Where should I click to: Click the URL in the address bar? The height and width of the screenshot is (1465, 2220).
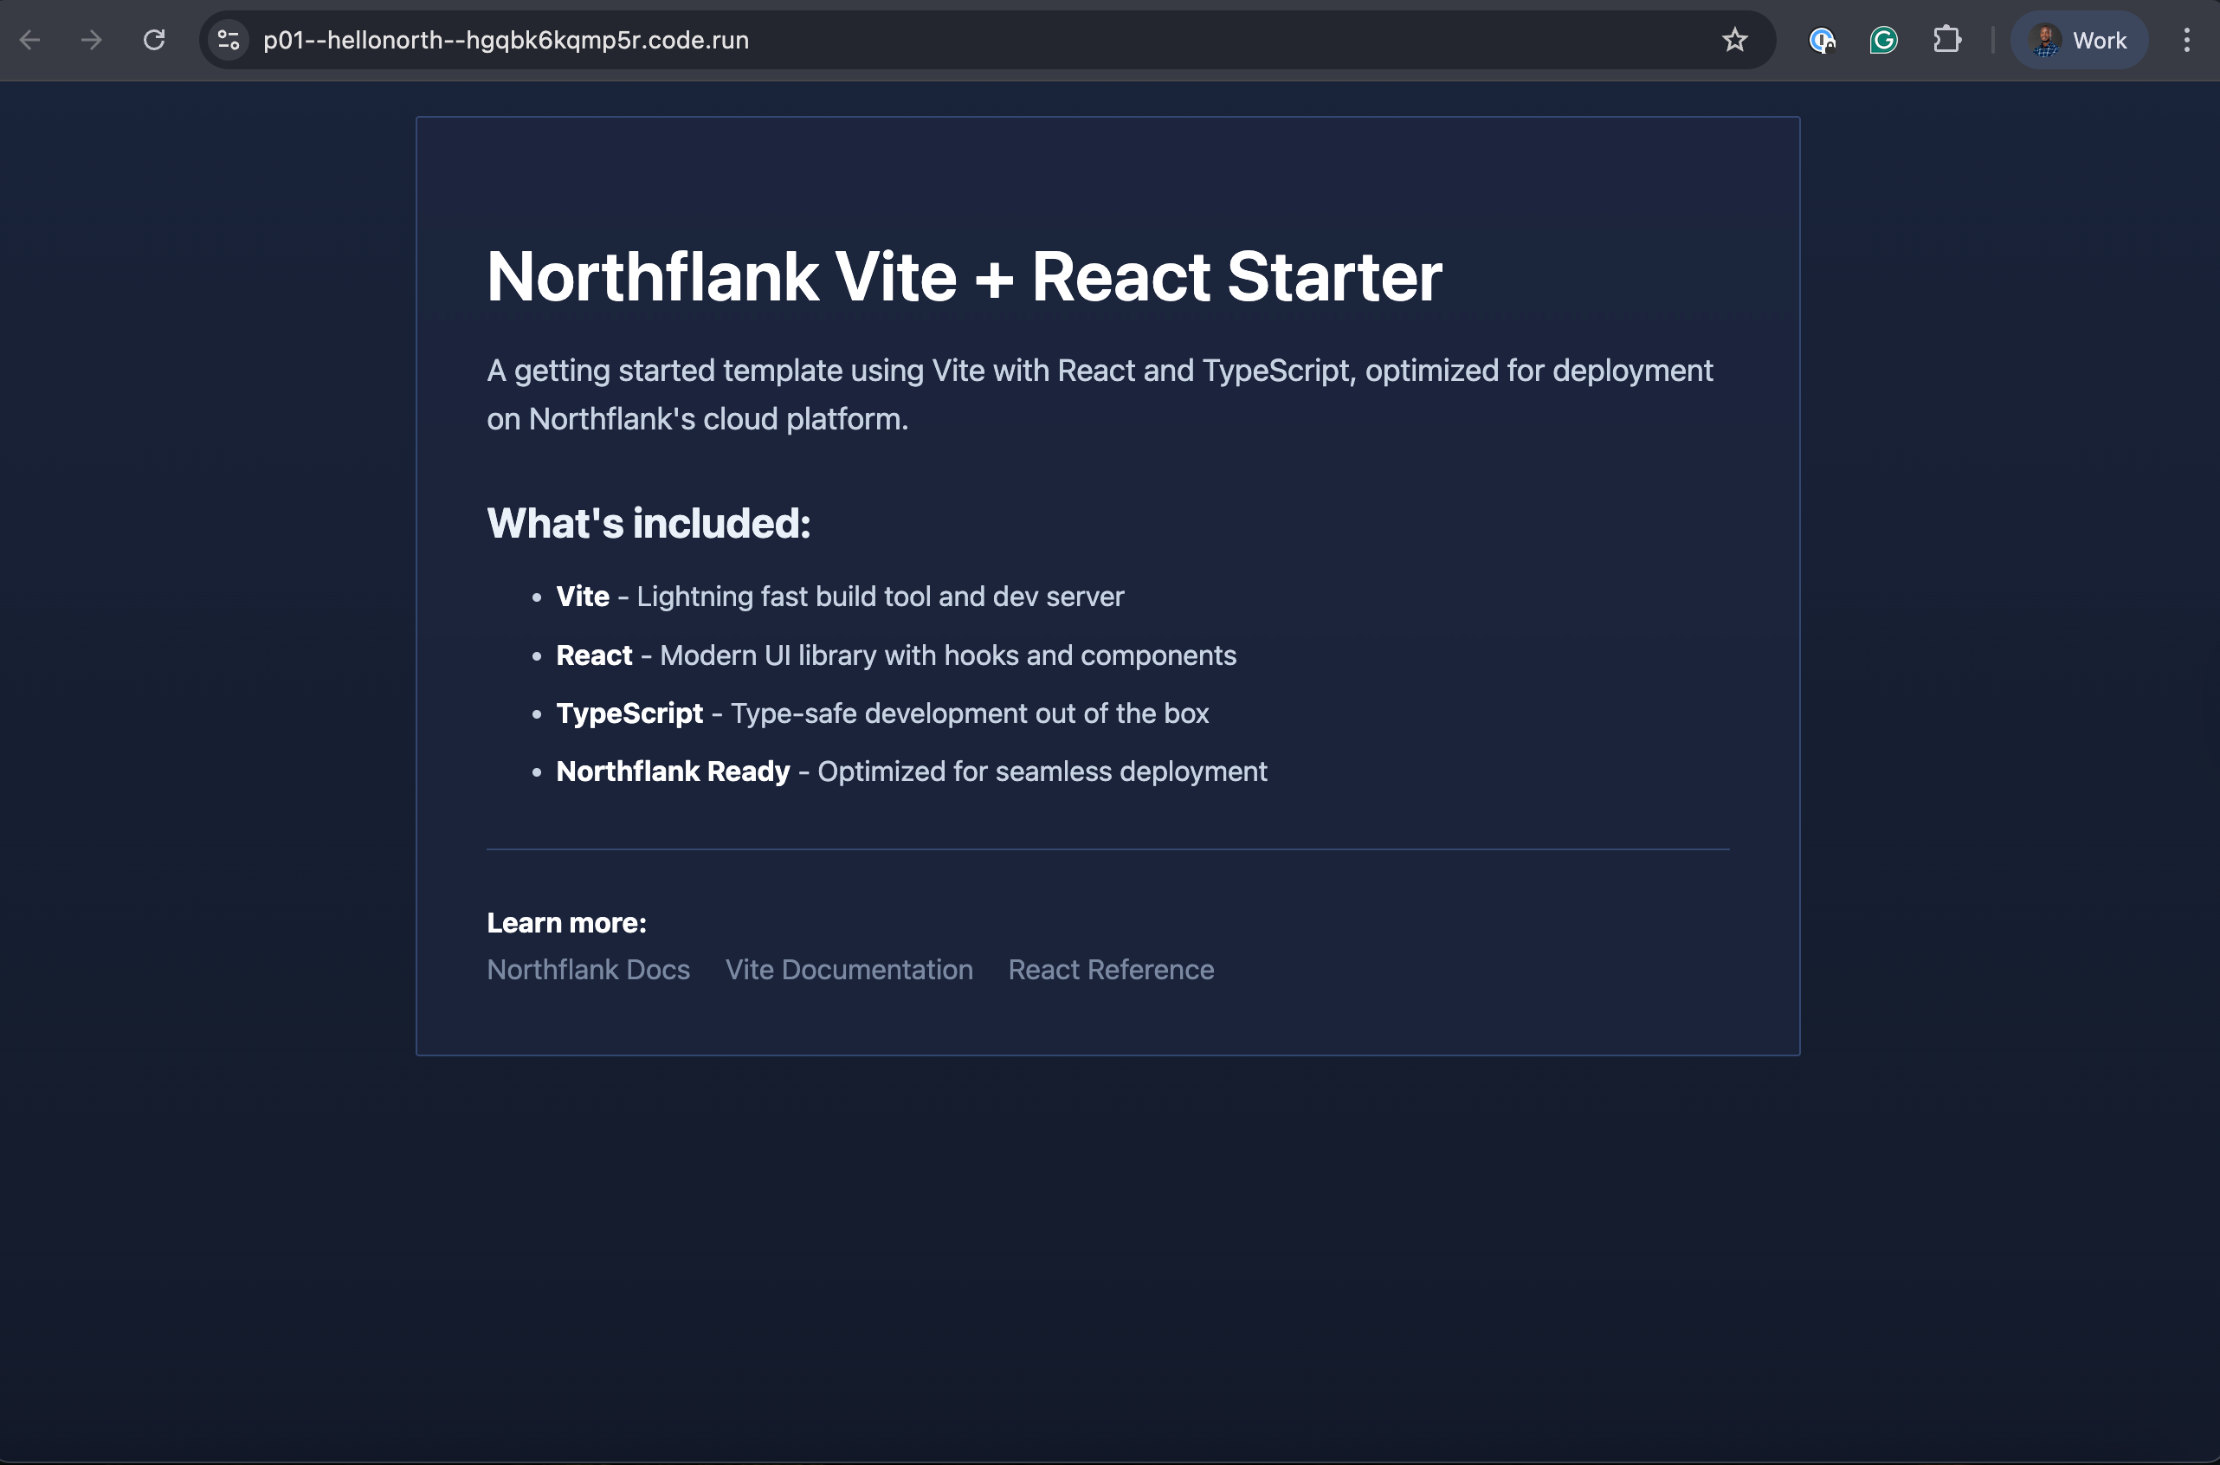click(x=506, y=40)
